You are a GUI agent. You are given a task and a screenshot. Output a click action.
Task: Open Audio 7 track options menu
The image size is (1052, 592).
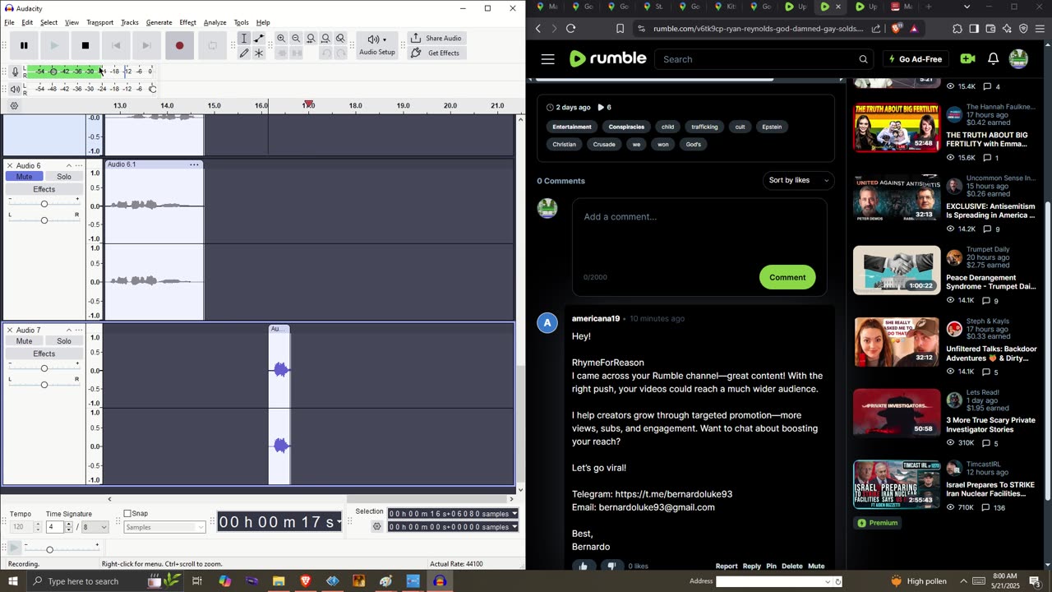coord(79,330)
